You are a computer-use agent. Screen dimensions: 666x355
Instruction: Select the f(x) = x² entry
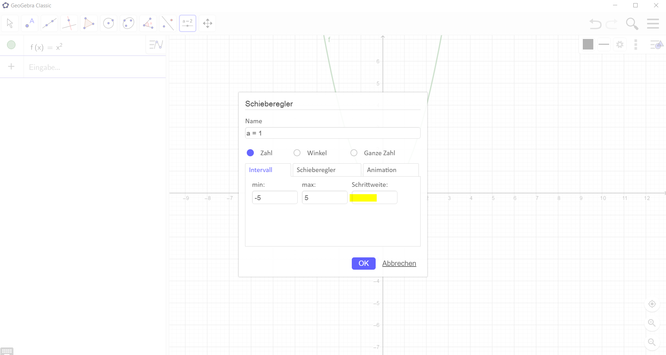pos(46,47)
